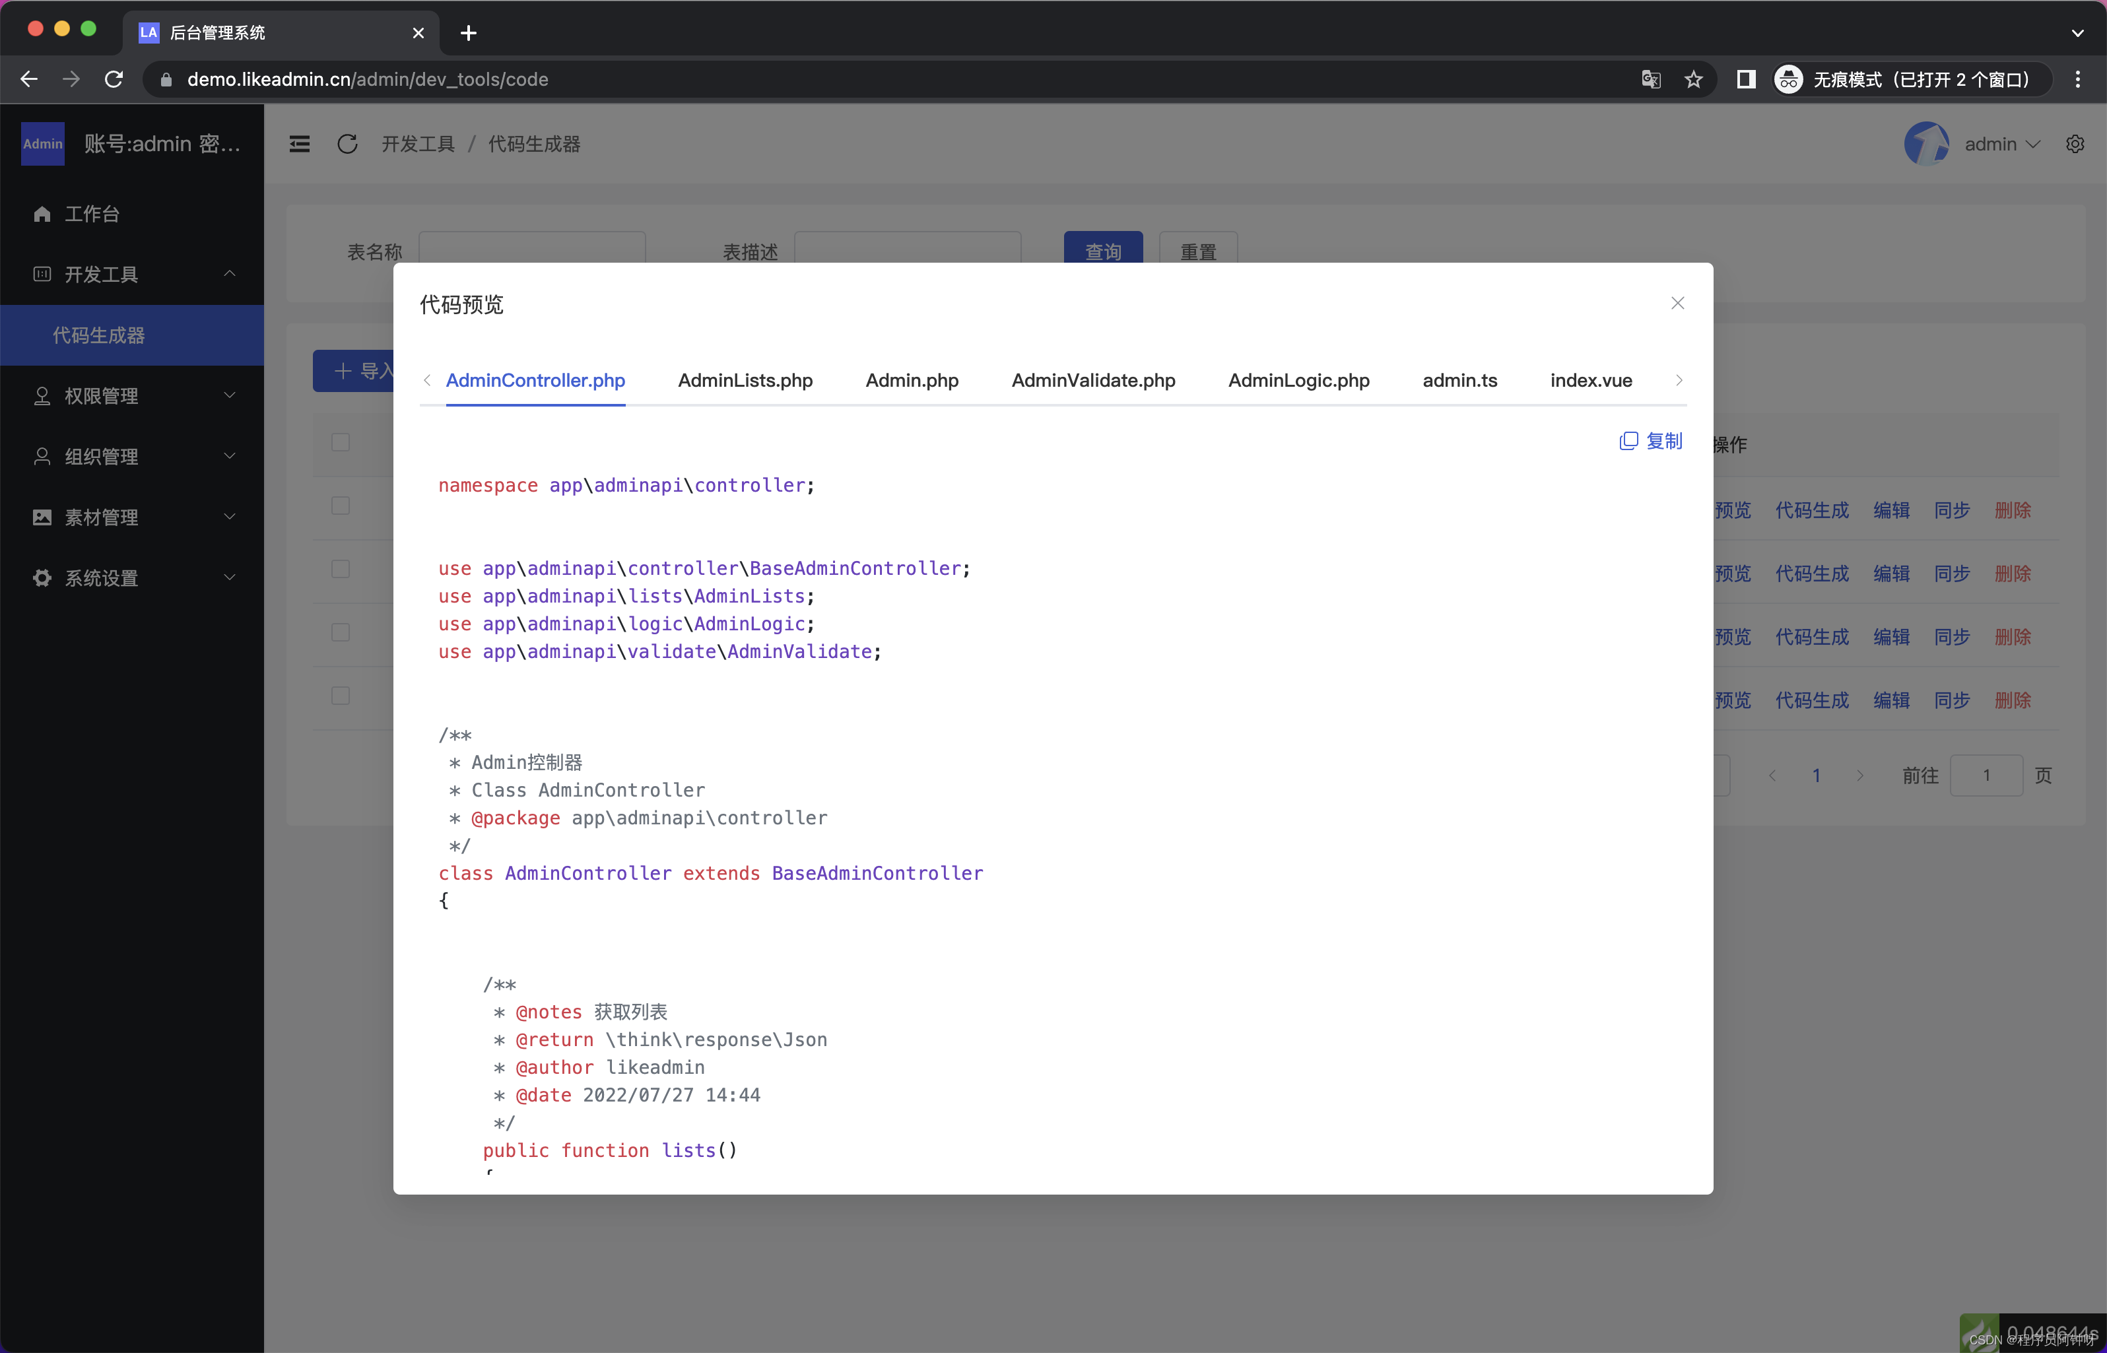Close the 代码预览 dialog
Viewport: 2107px width, 1353px height.
(1677, 303)
